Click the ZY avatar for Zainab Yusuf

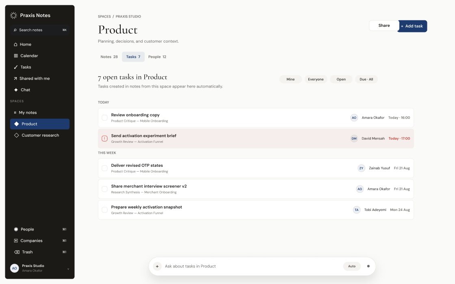[361, 168]
